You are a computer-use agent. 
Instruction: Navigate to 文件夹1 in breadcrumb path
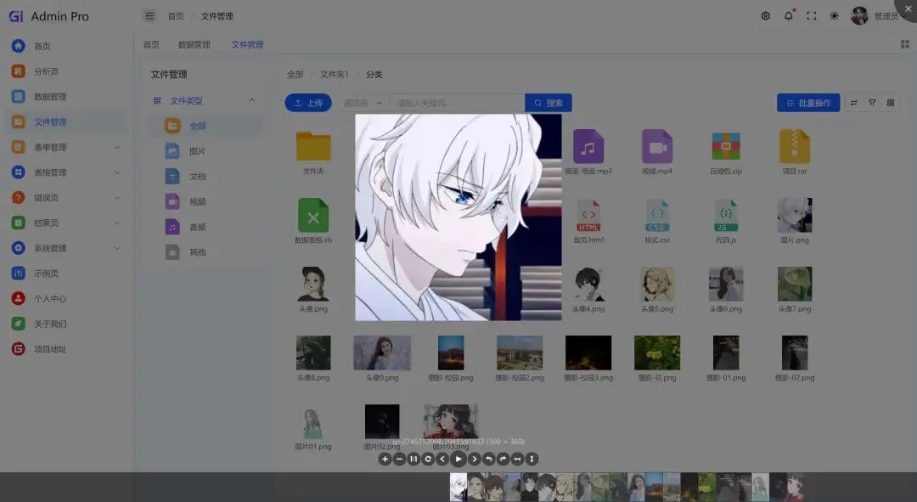[334, 74]
